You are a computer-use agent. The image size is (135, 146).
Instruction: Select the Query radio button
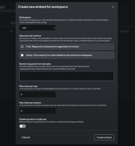point(22,55)
